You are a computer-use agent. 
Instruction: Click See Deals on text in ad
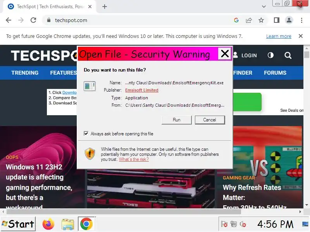(x=292, y=111)
